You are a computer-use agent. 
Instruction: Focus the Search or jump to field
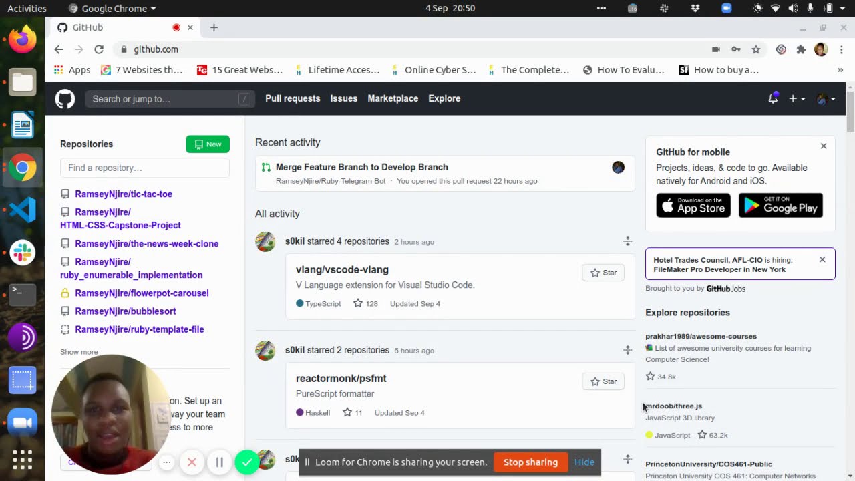point(170,99)
